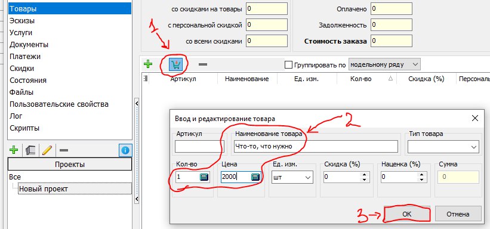This screenshot has height=229, width=490.
Task: Click the blue info icon above Проекты
Action: (125, 150)
